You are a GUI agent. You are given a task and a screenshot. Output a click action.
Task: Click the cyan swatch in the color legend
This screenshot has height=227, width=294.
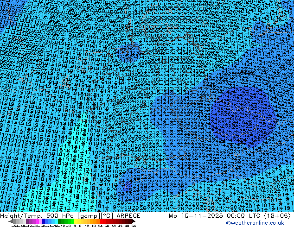56,221
